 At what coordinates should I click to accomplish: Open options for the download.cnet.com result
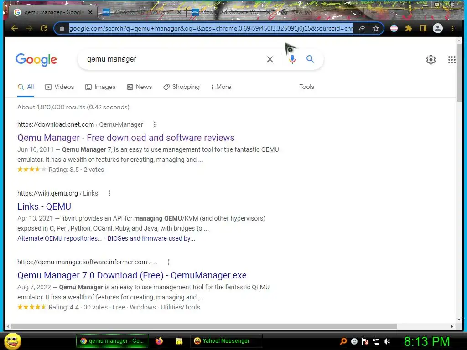coord(154,124)
